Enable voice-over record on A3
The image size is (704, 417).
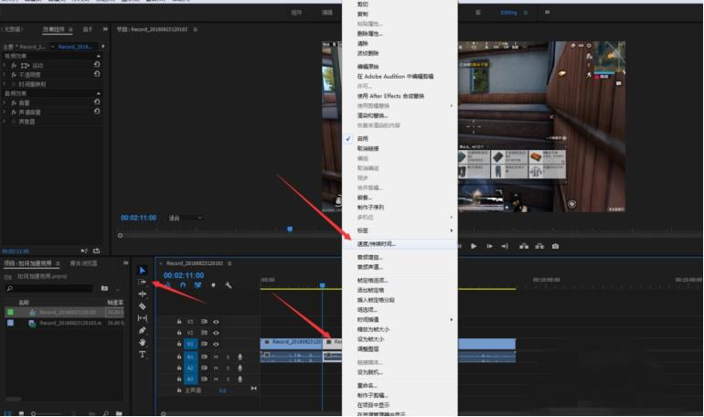(x=240, y=380)
